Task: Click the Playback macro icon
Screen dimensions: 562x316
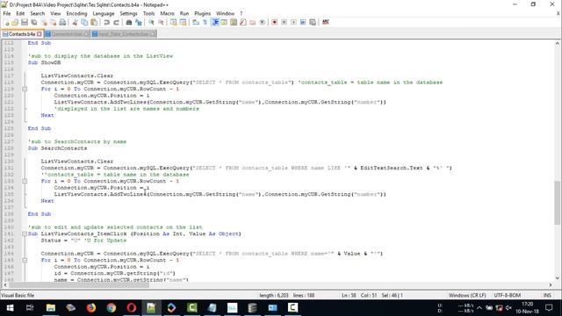Action: pos(293,22)
